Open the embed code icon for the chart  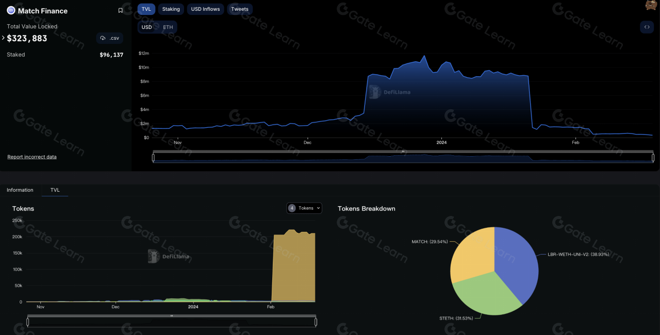pyautogui.click(x=647, y=27)
